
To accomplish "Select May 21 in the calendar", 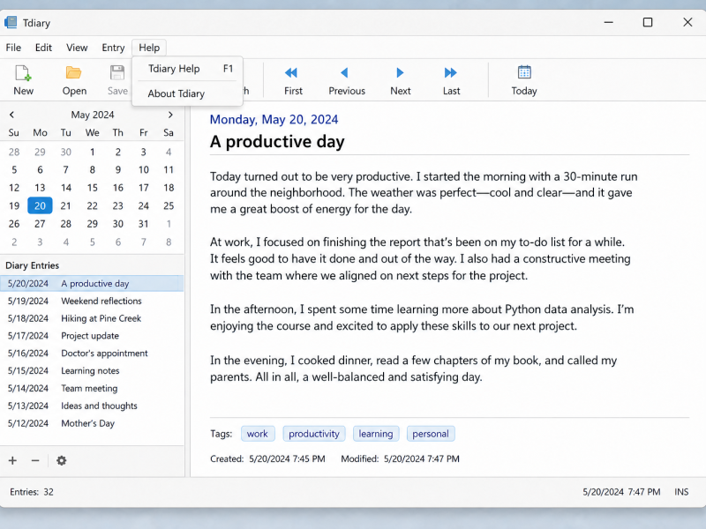I will [65, 206].
